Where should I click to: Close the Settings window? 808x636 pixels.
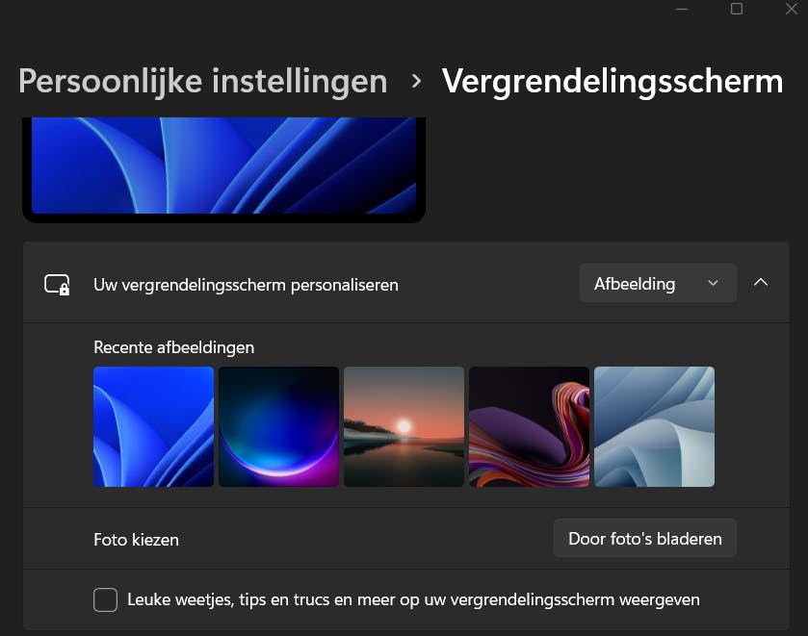pos(792,9)
